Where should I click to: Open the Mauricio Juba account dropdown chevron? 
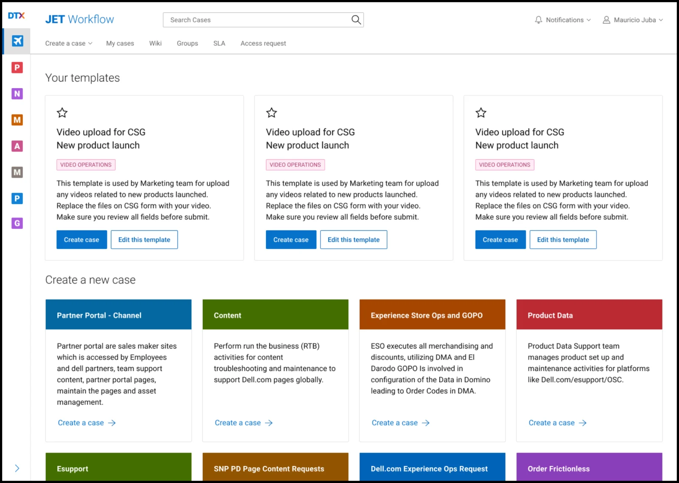pos(661,20)
